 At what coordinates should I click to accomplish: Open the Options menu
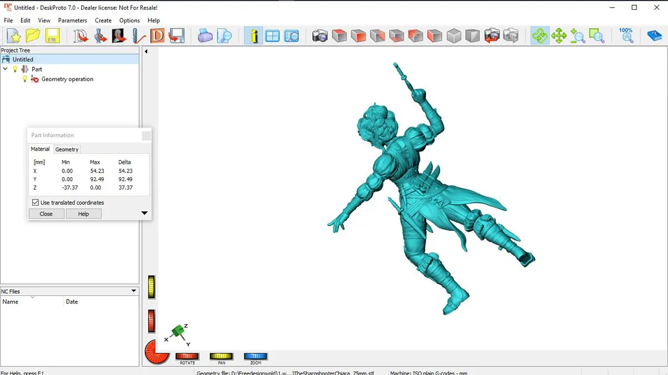coord(129,20)
